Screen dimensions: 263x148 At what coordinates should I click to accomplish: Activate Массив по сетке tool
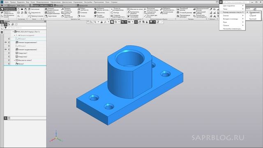point(135,9)
